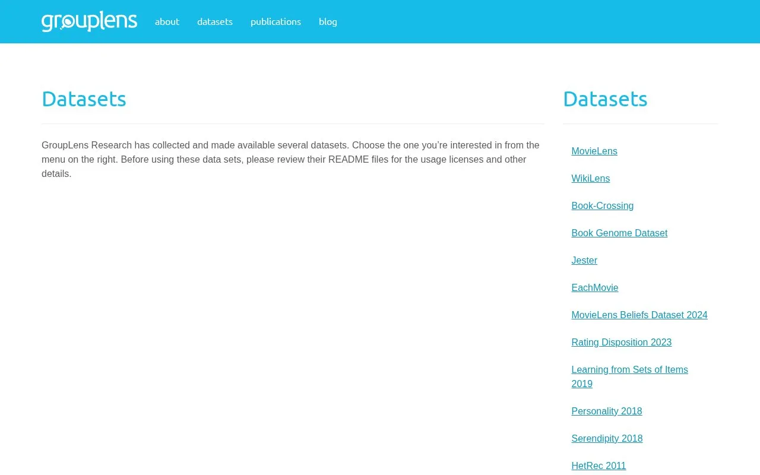The height and width of the screenshot is (475, 760).
Task: Open Learning from Sets of Items 2019
Action: 629,377
